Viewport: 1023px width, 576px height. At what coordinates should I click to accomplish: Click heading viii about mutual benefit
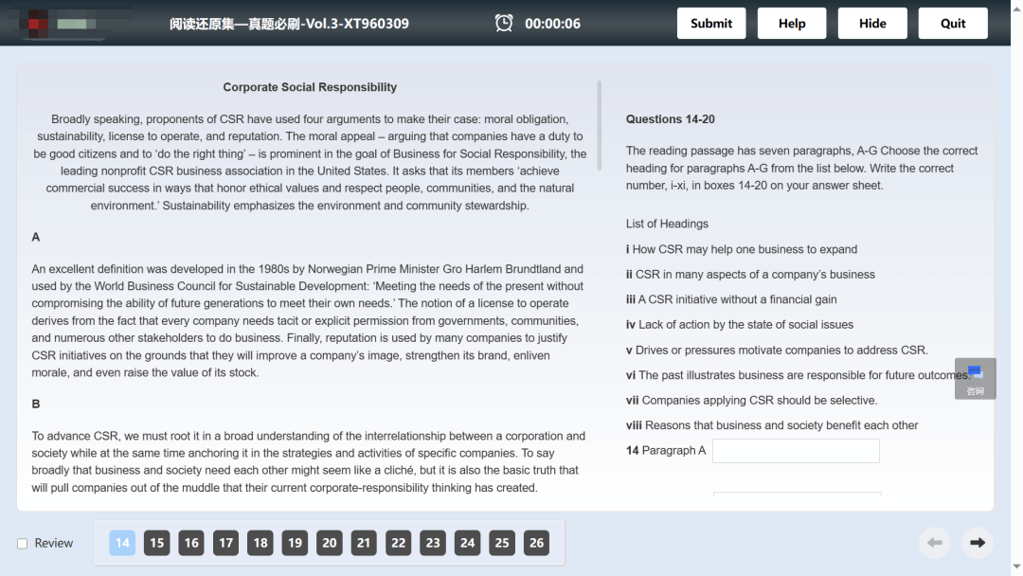pos(772,425)
